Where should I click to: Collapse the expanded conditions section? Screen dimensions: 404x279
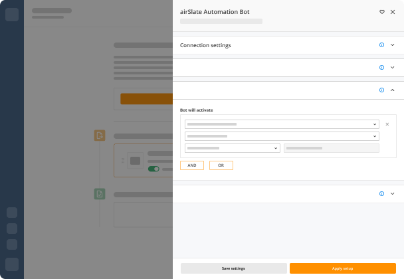click(392, 90)
